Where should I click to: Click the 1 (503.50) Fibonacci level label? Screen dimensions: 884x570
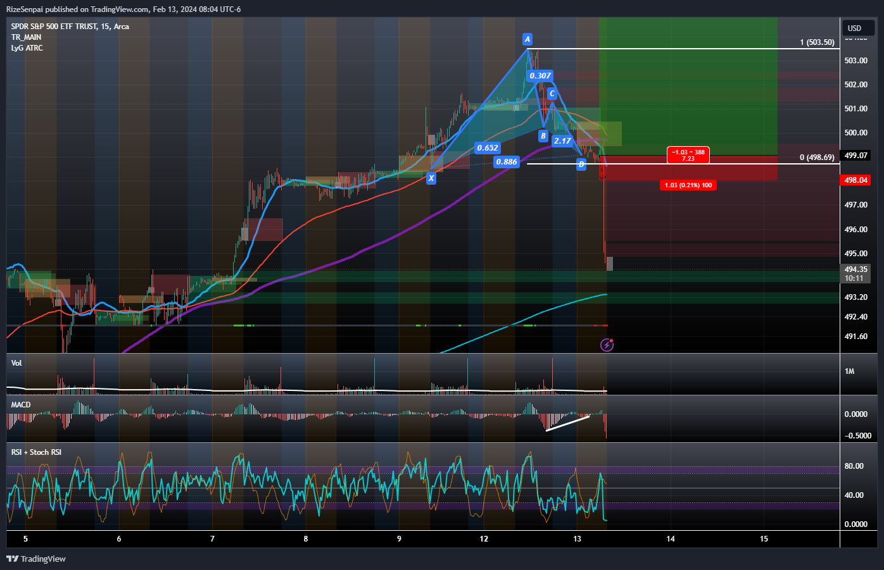point(817,42)
